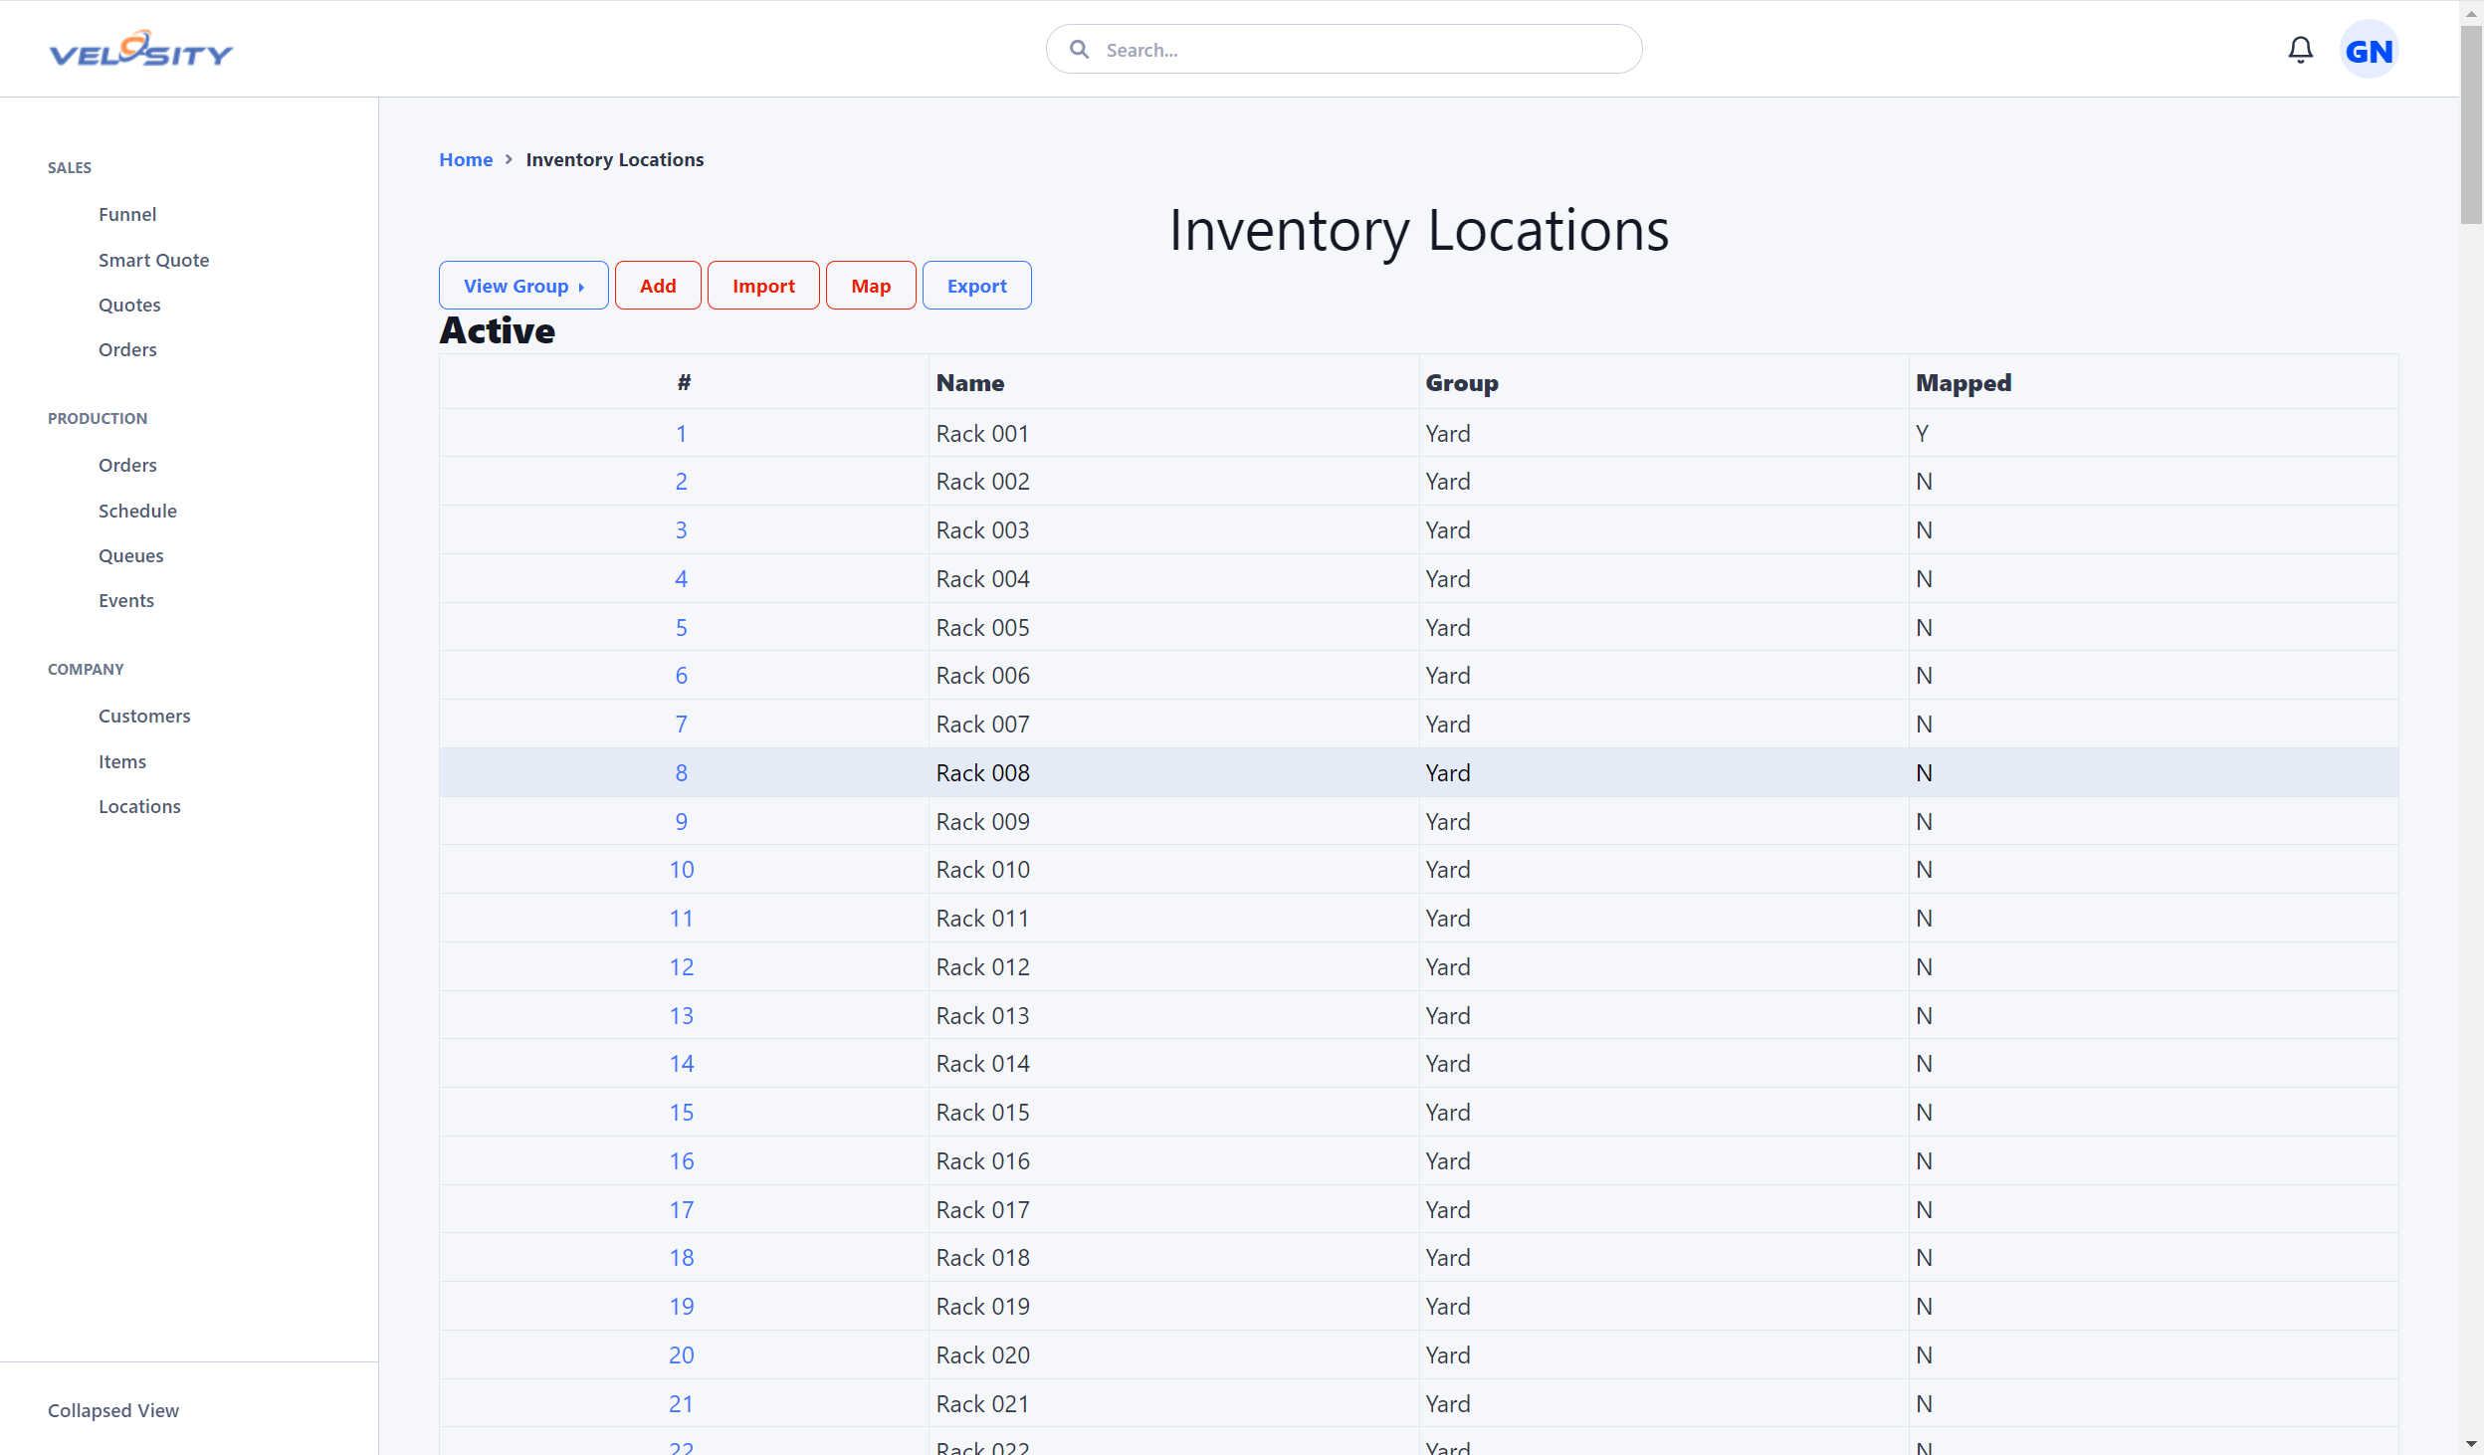Viewport: 2484px width, 1455px height.
Task: Click the Add button
Action: coord(658,286)
